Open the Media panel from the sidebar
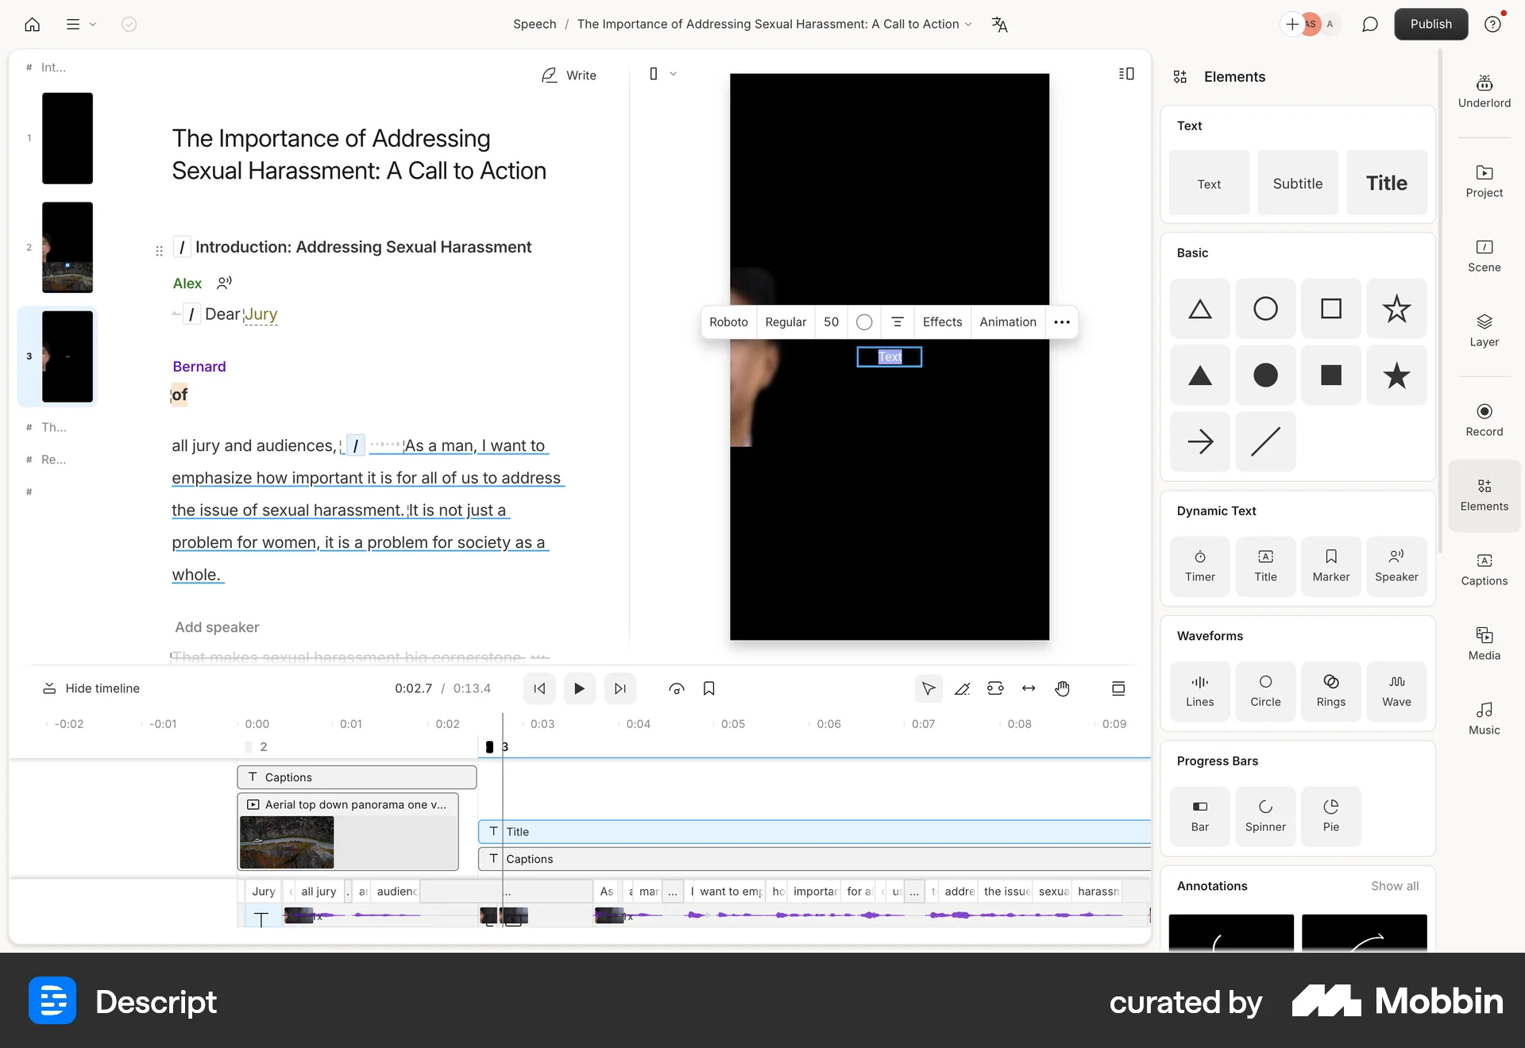Viewport: 1525px width, 1048px height. (1484, 642)
